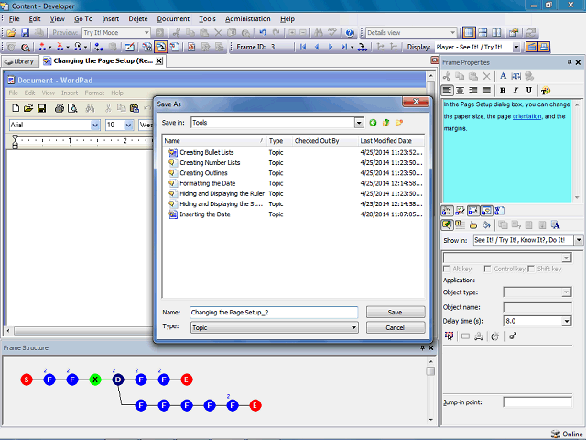
Task: Select the Creating Bullet Lists topic
Action: click(x=293, y=153)
